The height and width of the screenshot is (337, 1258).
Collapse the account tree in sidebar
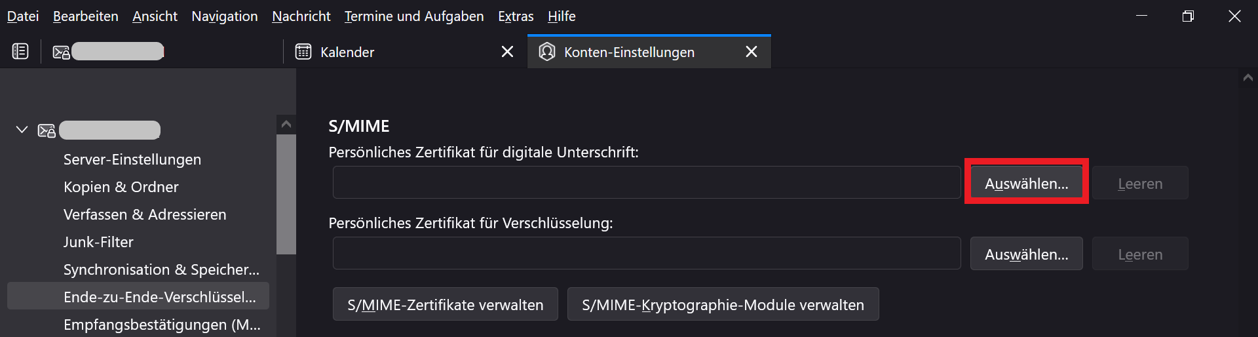click(22, 130)
